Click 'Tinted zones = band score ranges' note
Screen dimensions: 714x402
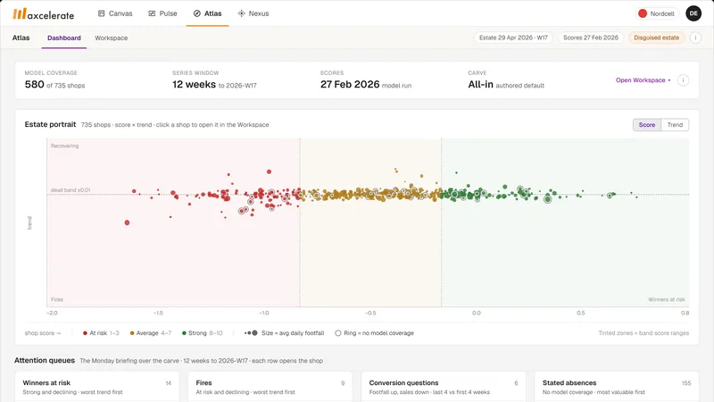pos(643,333)
